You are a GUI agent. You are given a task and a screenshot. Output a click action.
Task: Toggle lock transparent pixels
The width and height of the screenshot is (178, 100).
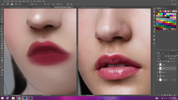point(160,61)
